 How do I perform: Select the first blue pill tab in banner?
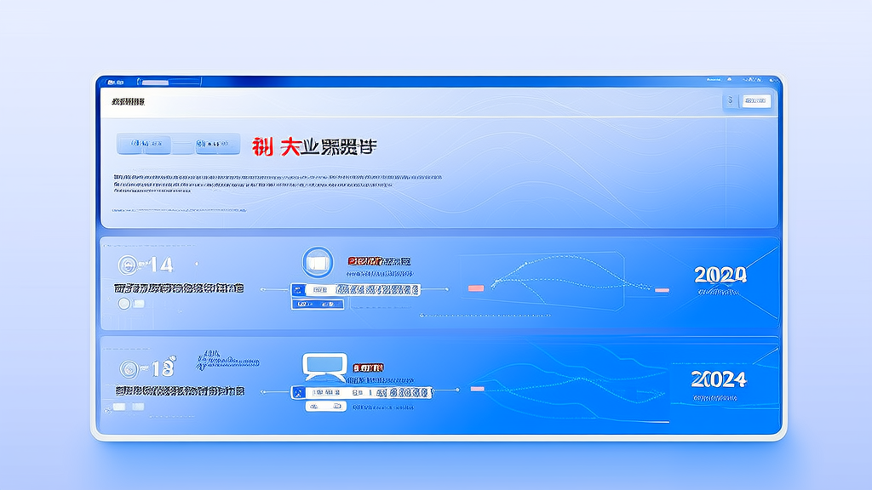pyautogui.click(x=143, y=144)
